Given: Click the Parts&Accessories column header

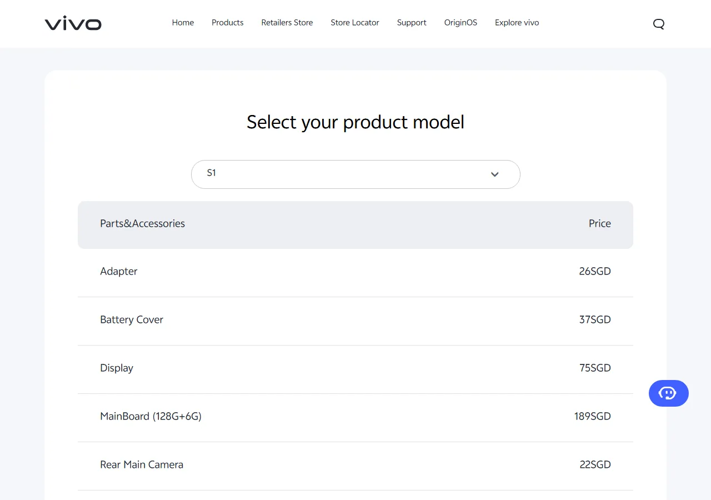Looking at the screenshot, I should click(x=142, y=224).
